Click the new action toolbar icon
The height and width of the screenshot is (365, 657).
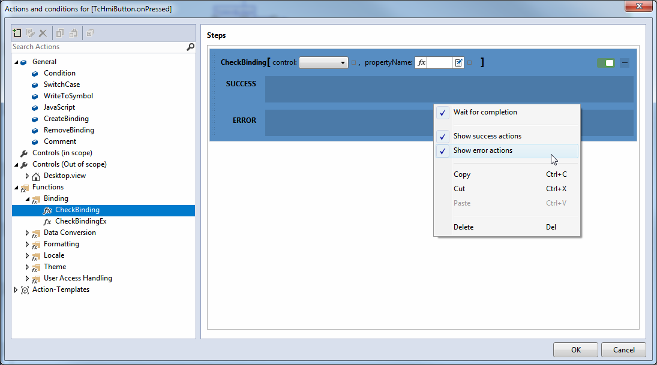pyautogui.click(x=17, y=32)
